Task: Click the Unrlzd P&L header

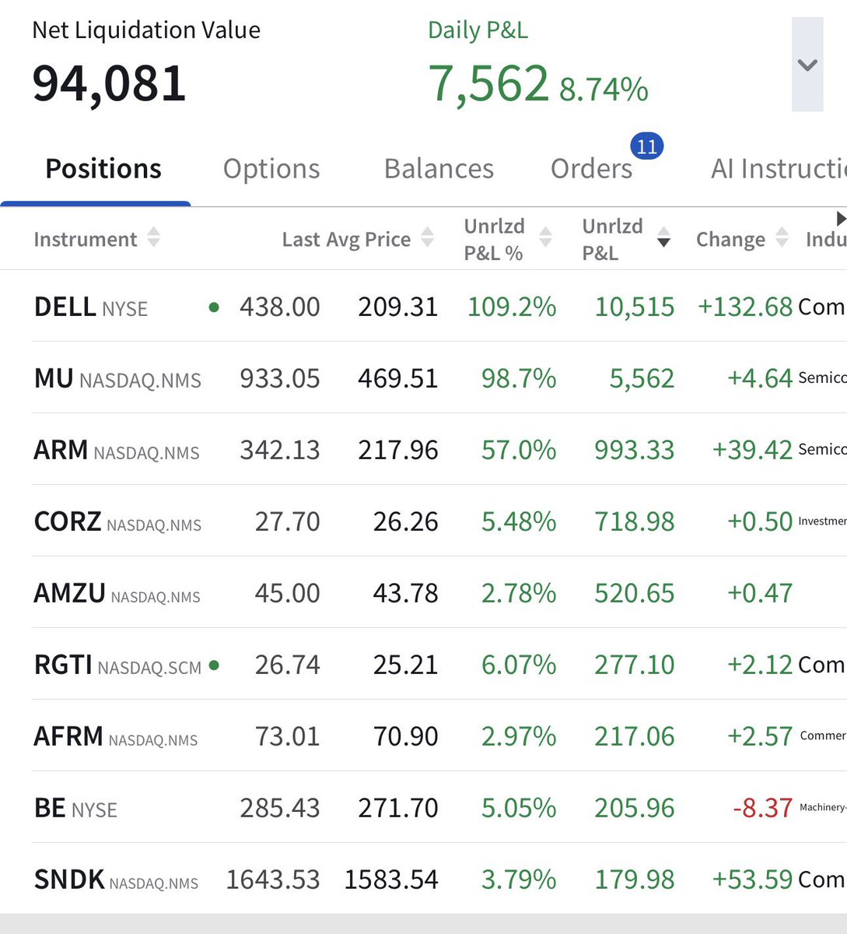Action: coord(612,239)
